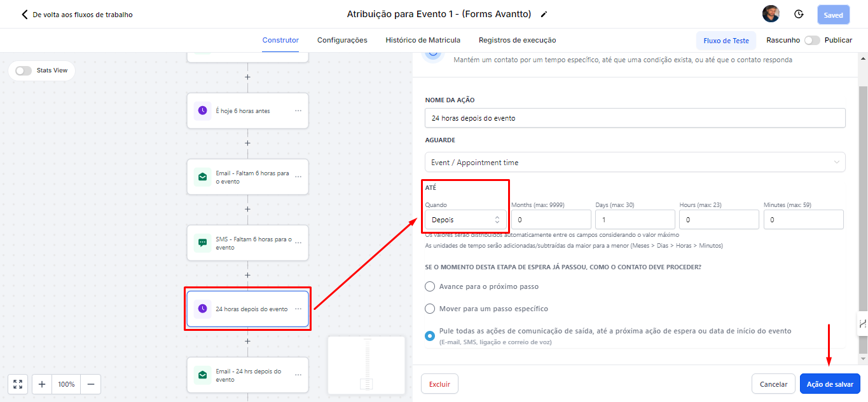
Task: Select 'Mover para um passo específico' option
Action: (x=430, y=309)
